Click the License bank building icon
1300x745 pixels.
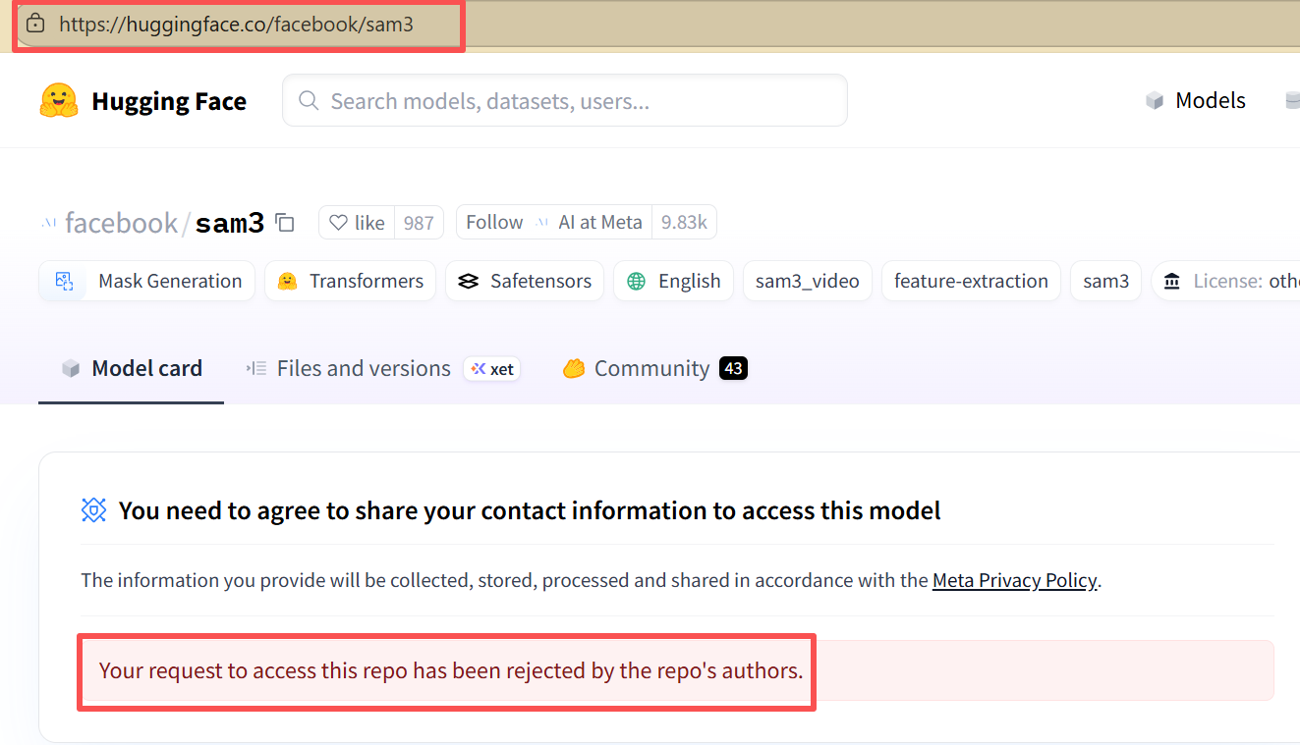click(x=1172, y=282)
